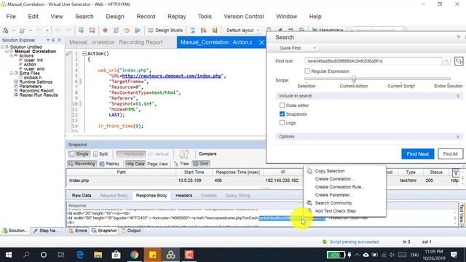Switch snapshot to Single view
The width and height of the screenshot is (466, 262).
(79, 154)
